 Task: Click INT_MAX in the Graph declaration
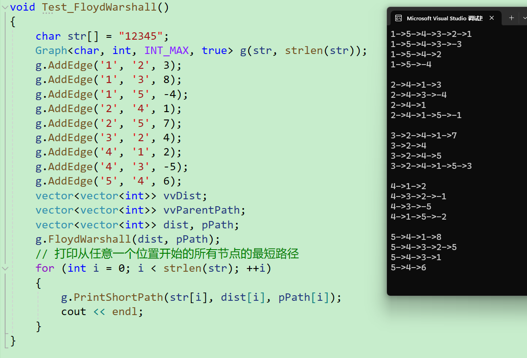(x=166, y=50)
